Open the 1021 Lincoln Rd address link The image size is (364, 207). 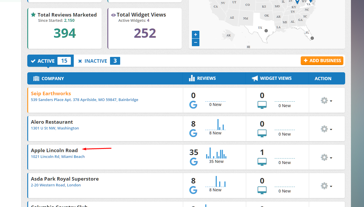[x=58, y=157]
